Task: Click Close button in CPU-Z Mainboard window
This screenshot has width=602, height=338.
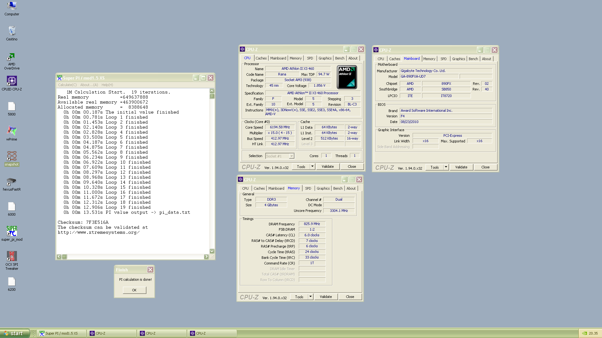Action: click(x=485, y=167)
